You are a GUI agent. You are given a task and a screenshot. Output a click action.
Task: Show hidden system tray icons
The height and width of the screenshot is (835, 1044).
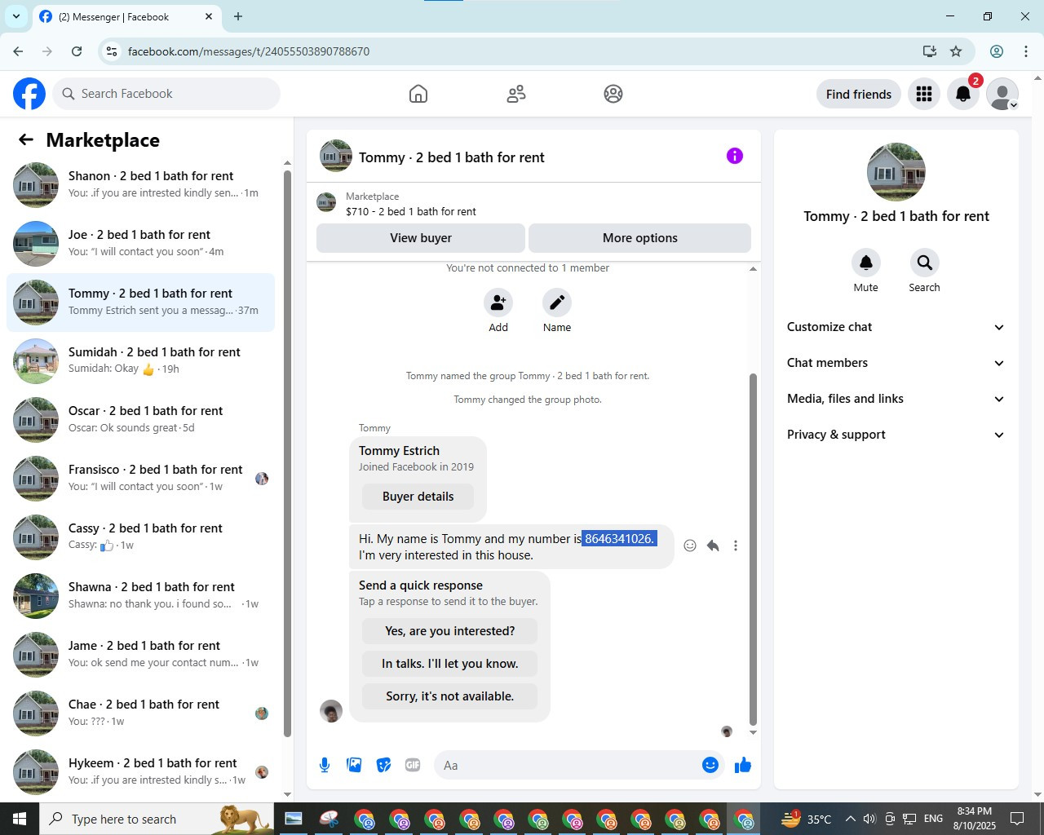tap(850, 819)
